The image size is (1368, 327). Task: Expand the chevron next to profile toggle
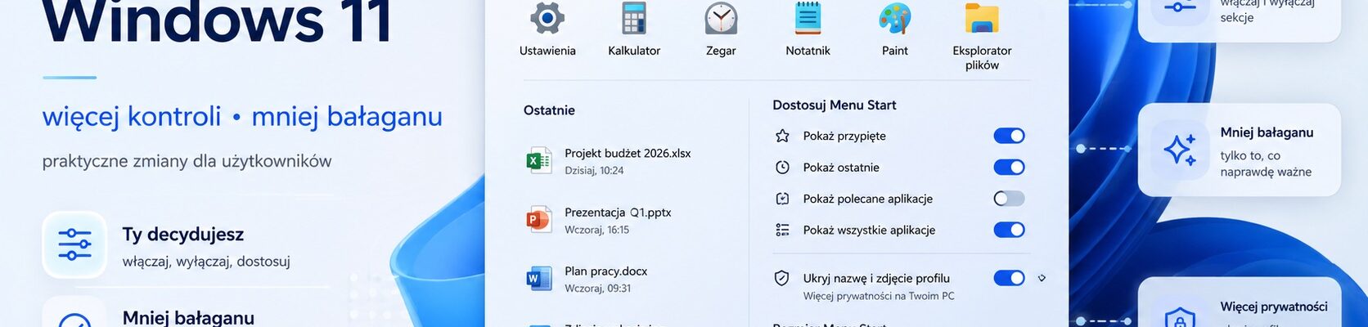pos(1042,278)
